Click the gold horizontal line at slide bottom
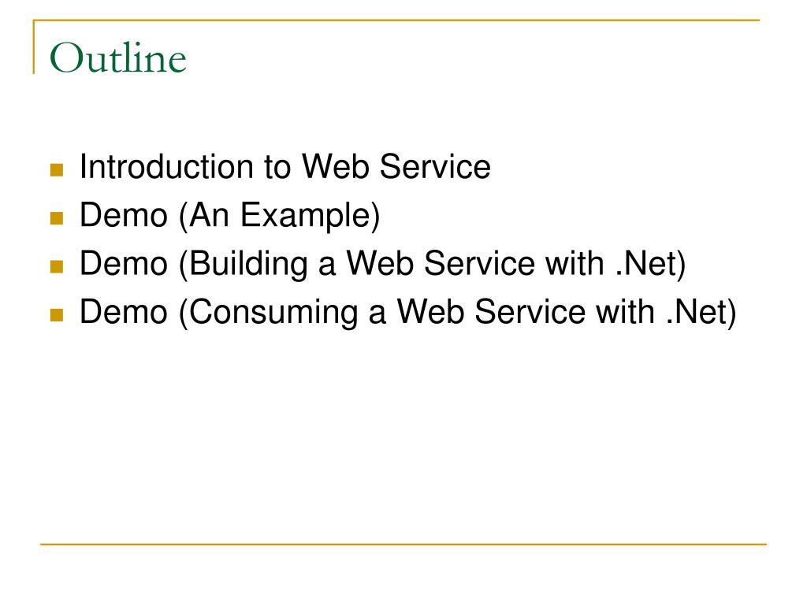807x605 pixels. [403, 544]
